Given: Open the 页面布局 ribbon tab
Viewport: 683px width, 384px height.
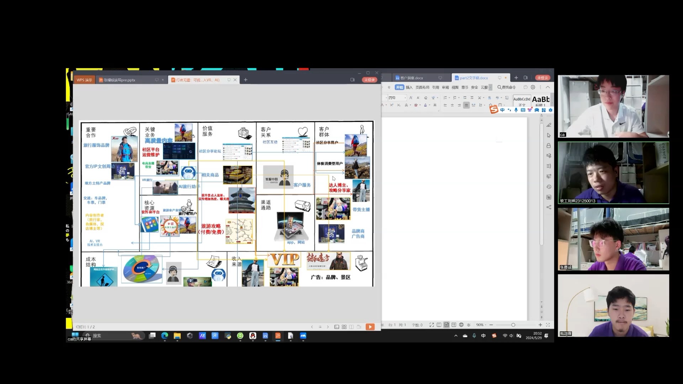Looking at the screenshot, I should click(422, 87).
